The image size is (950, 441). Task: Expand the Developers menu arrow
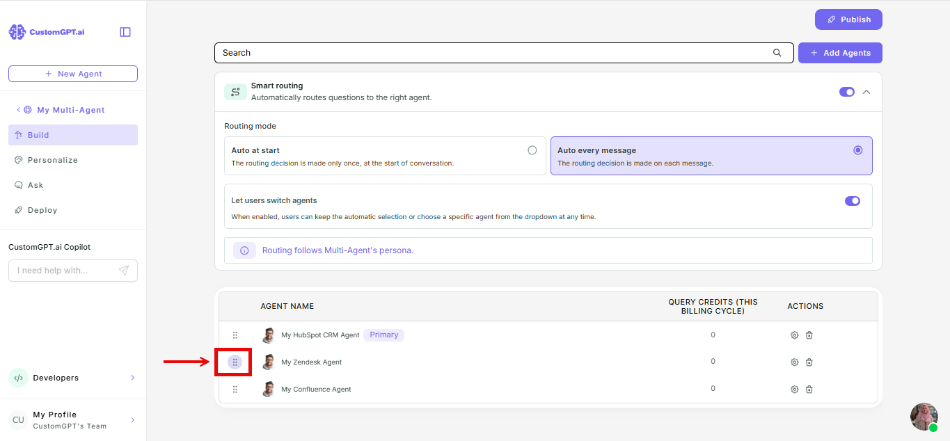point(133,378)
